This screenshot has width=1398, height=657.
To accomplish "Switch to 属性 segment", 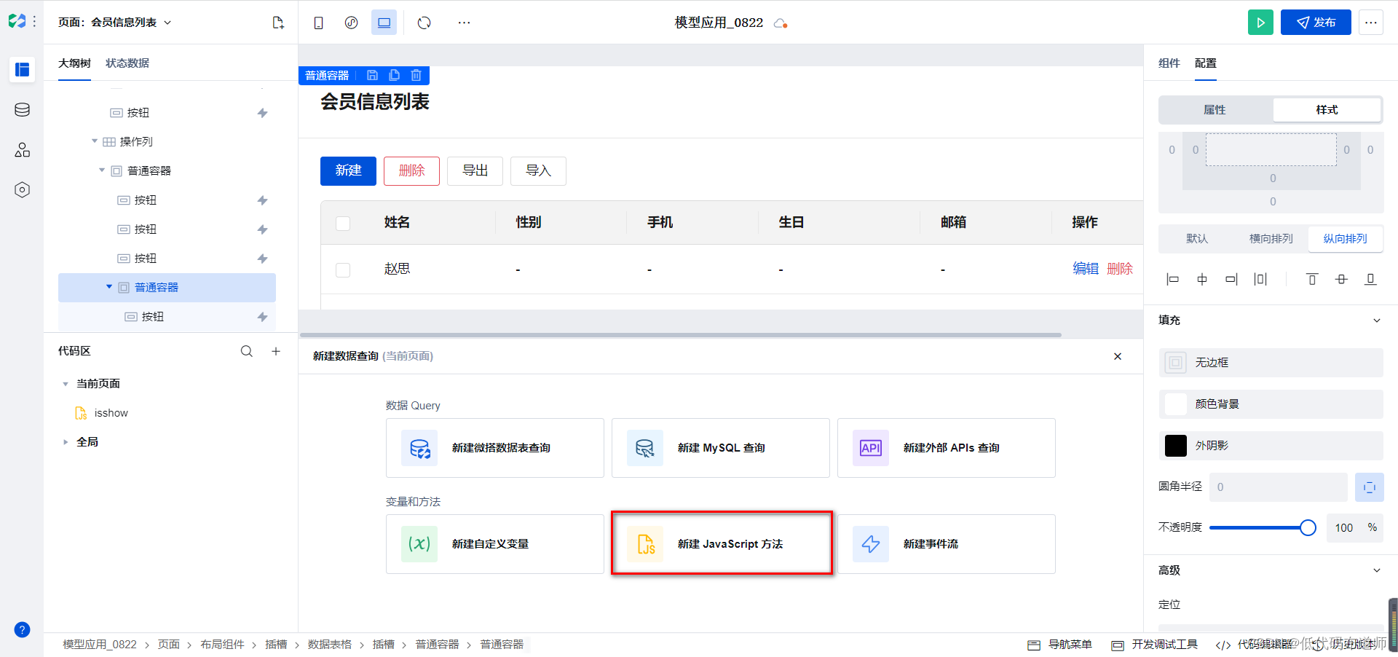I will 1215,110.
